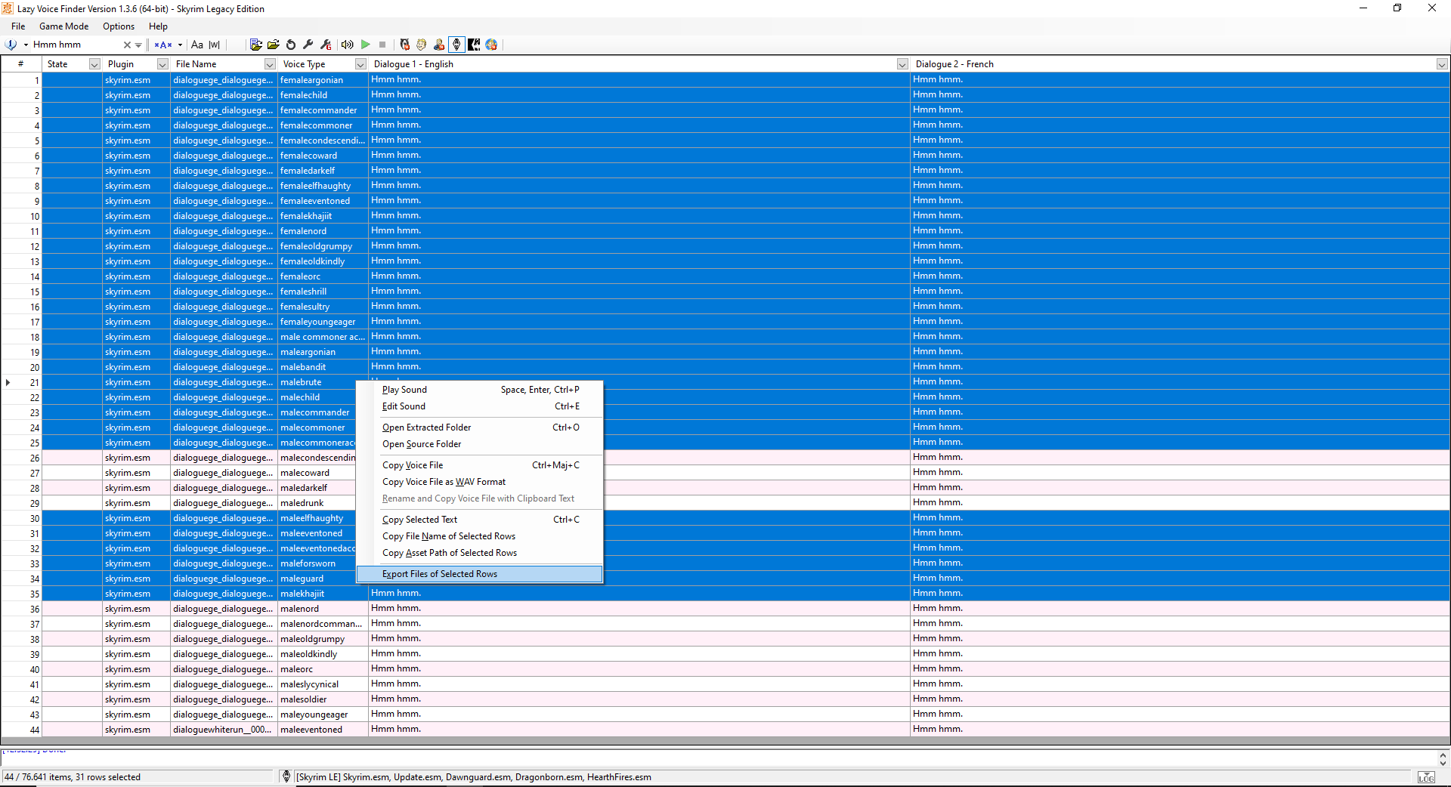Screen dimensions: 1451x787
Task: Choose Copy Voice File as WAV Format
Action: pos(480,482)
